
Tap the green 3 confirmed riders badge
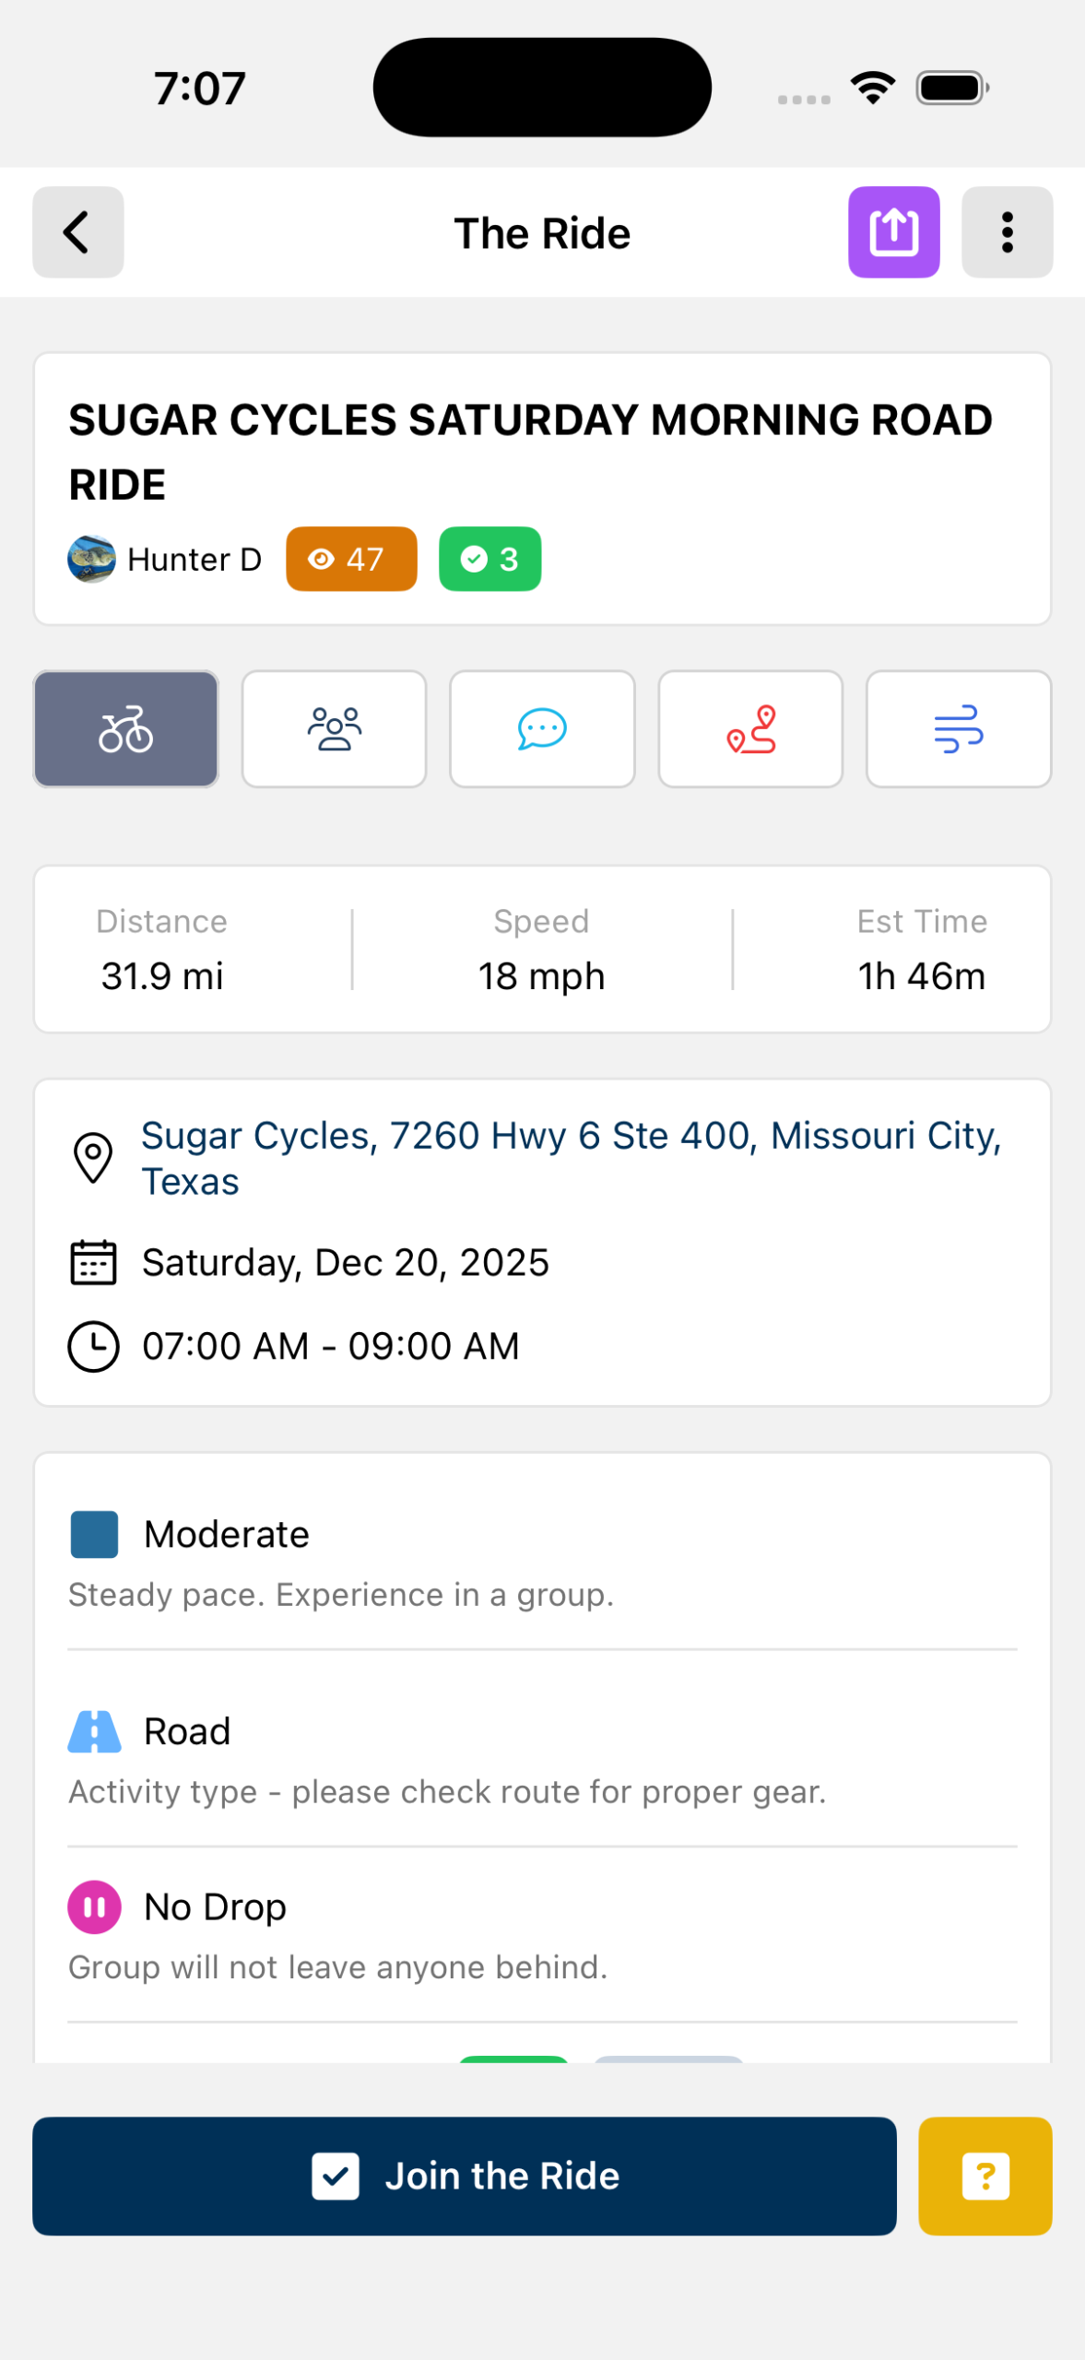489,559
